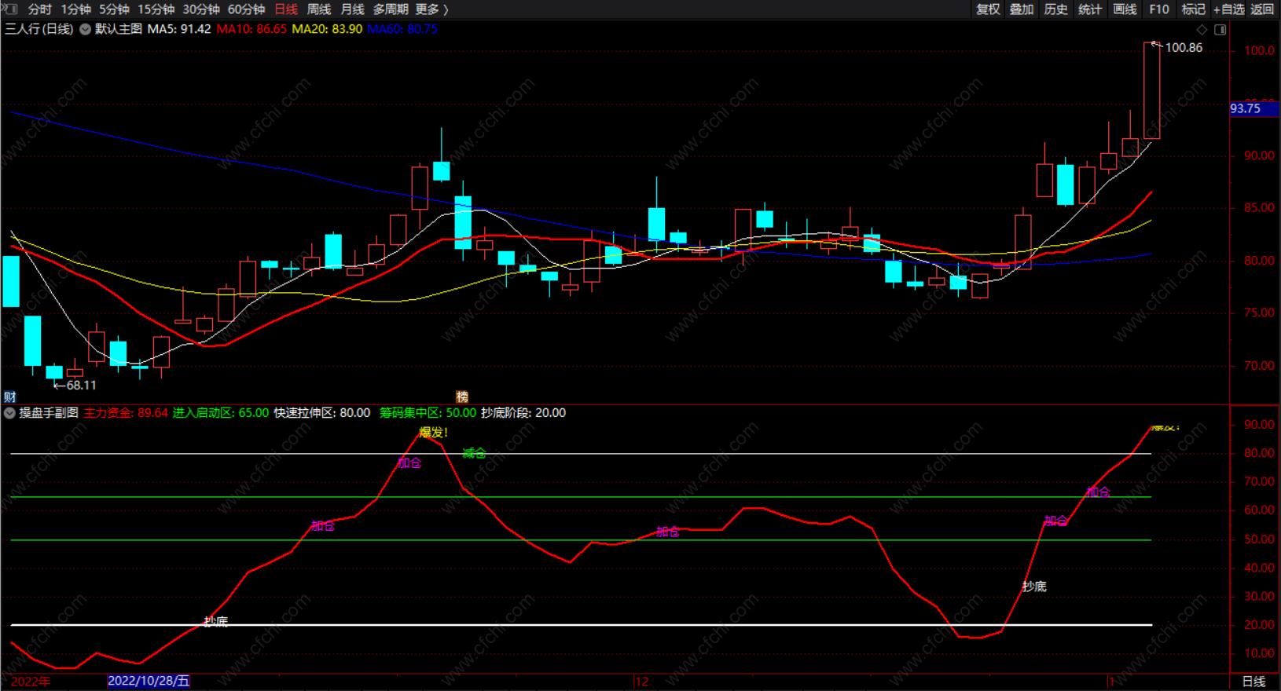Open F10 company information
The image size is (1281, 691).
(1158, 9)
